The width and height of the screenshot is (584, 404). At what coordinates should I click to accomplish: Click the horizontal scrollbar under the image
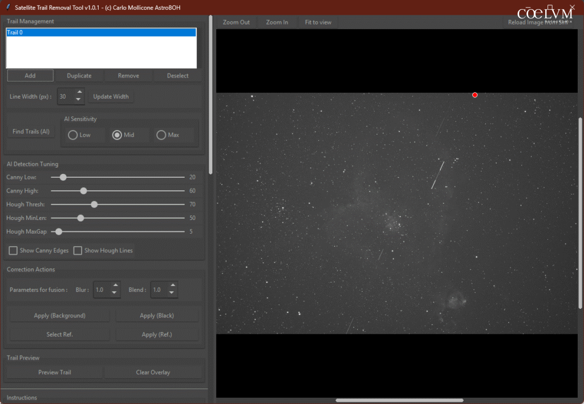pyautogui.click(x=398, y=401)
